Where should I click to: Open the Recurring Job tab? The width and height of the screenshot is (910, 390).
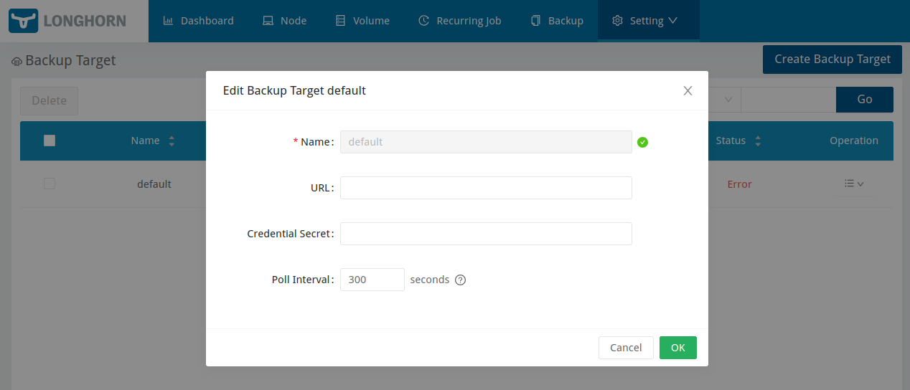[x=459, y=21]
